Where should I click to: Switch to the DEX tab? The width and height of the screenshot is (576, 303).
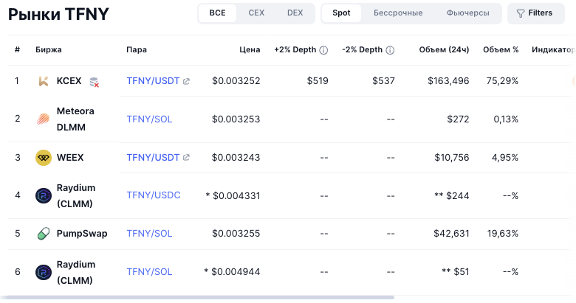(295, 13)
